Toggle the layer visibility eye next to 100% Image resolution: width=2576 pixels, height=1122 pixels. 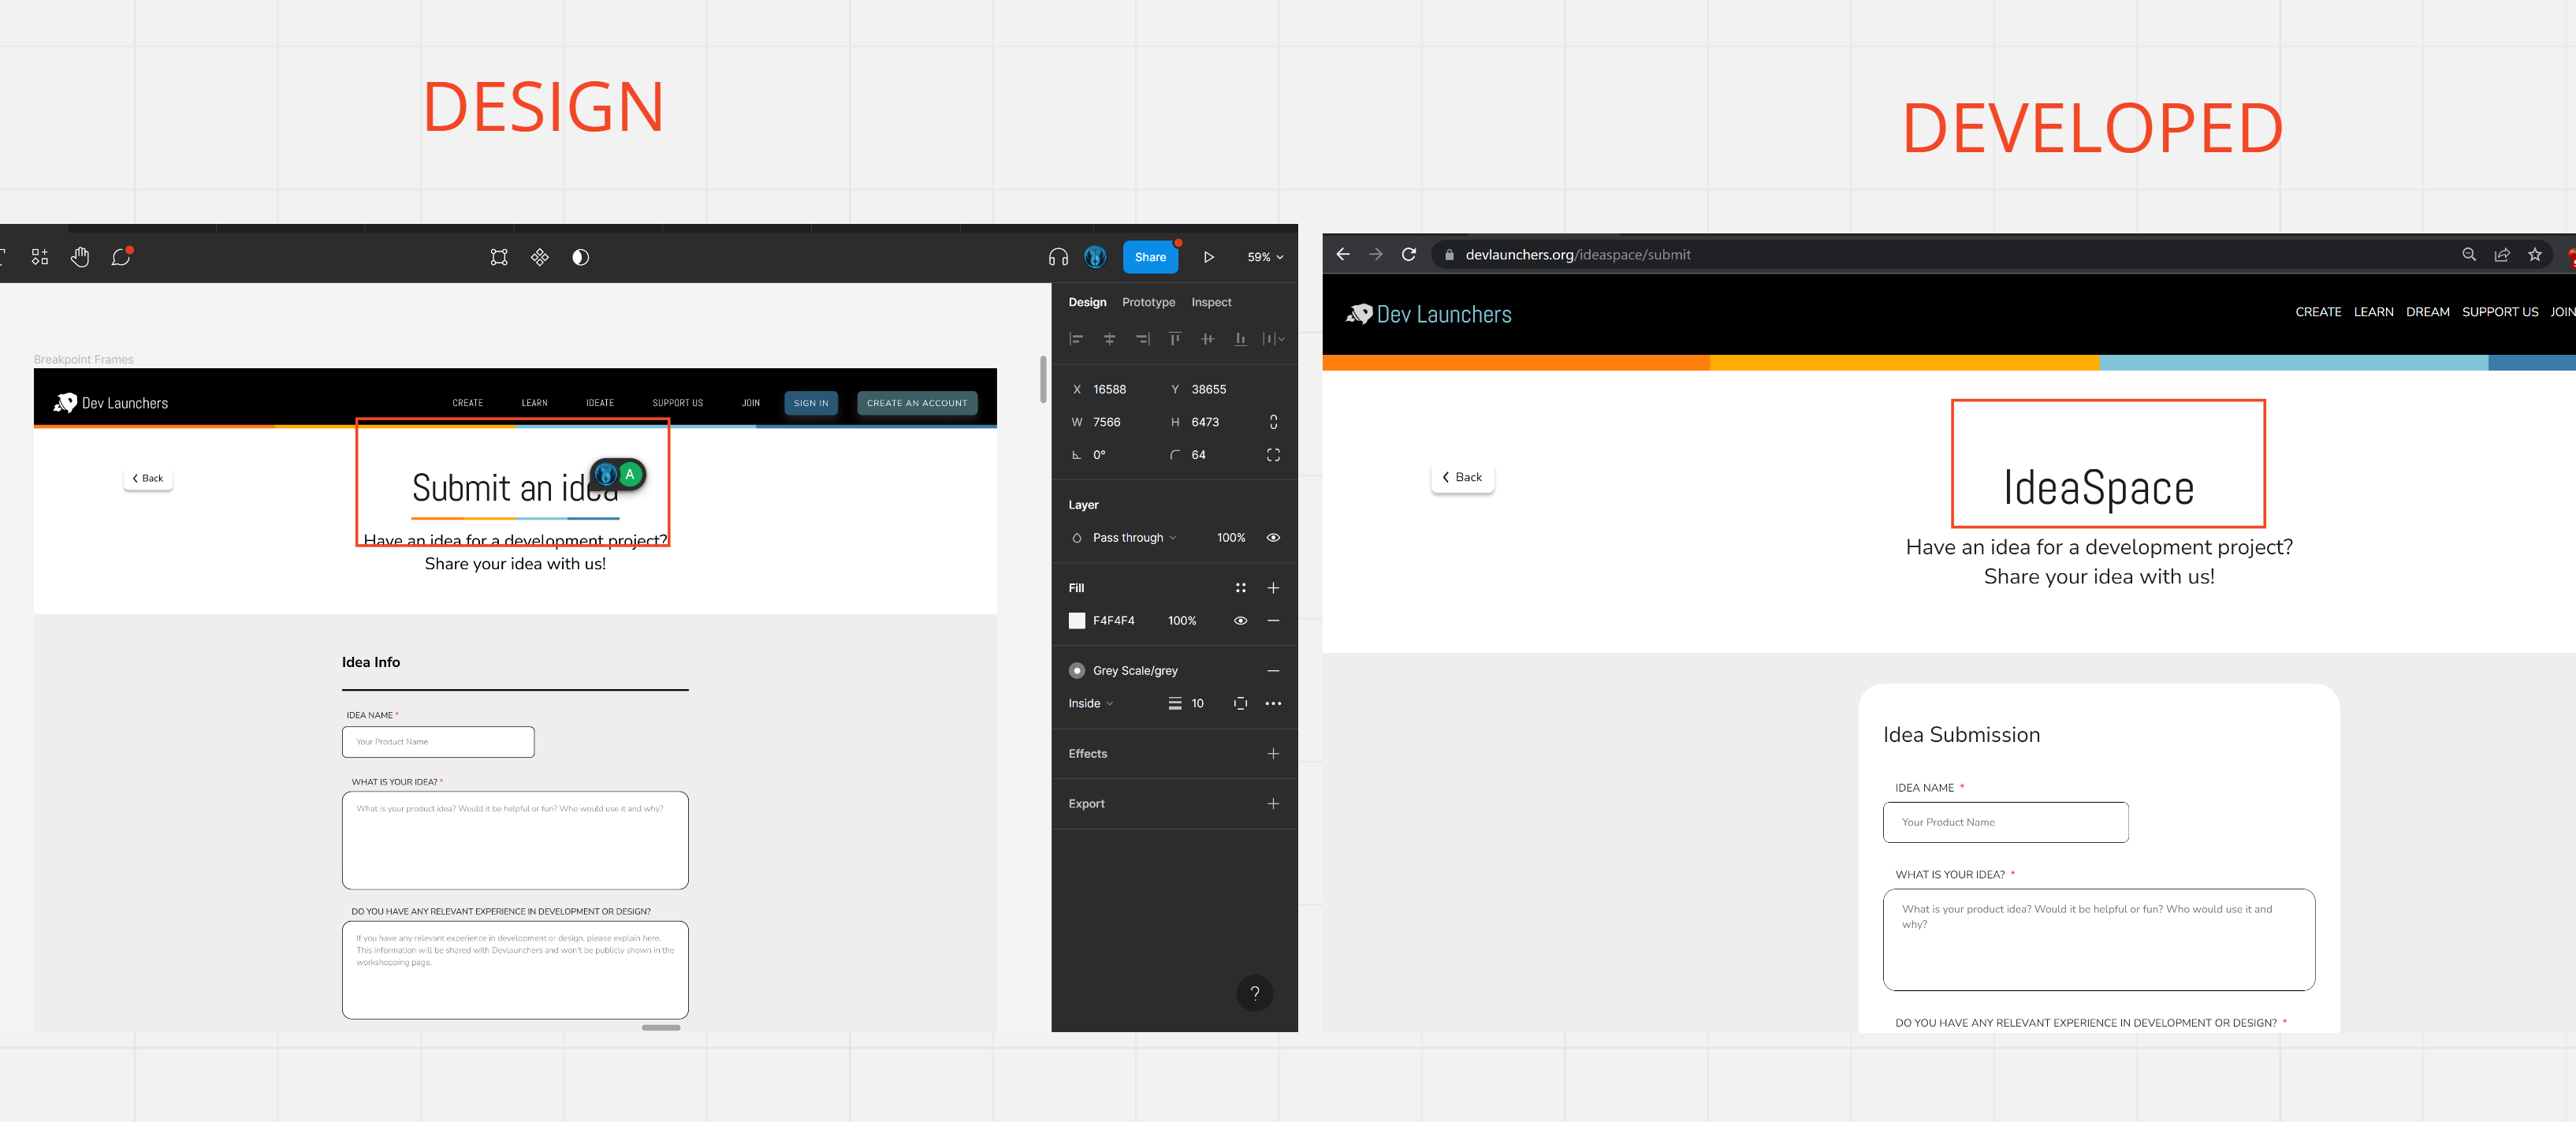click(x=1273, y=538)
